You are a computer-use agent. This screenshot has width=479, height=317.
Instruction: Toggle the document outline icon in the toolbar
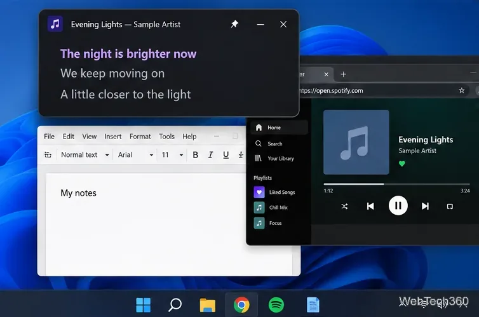48,154
